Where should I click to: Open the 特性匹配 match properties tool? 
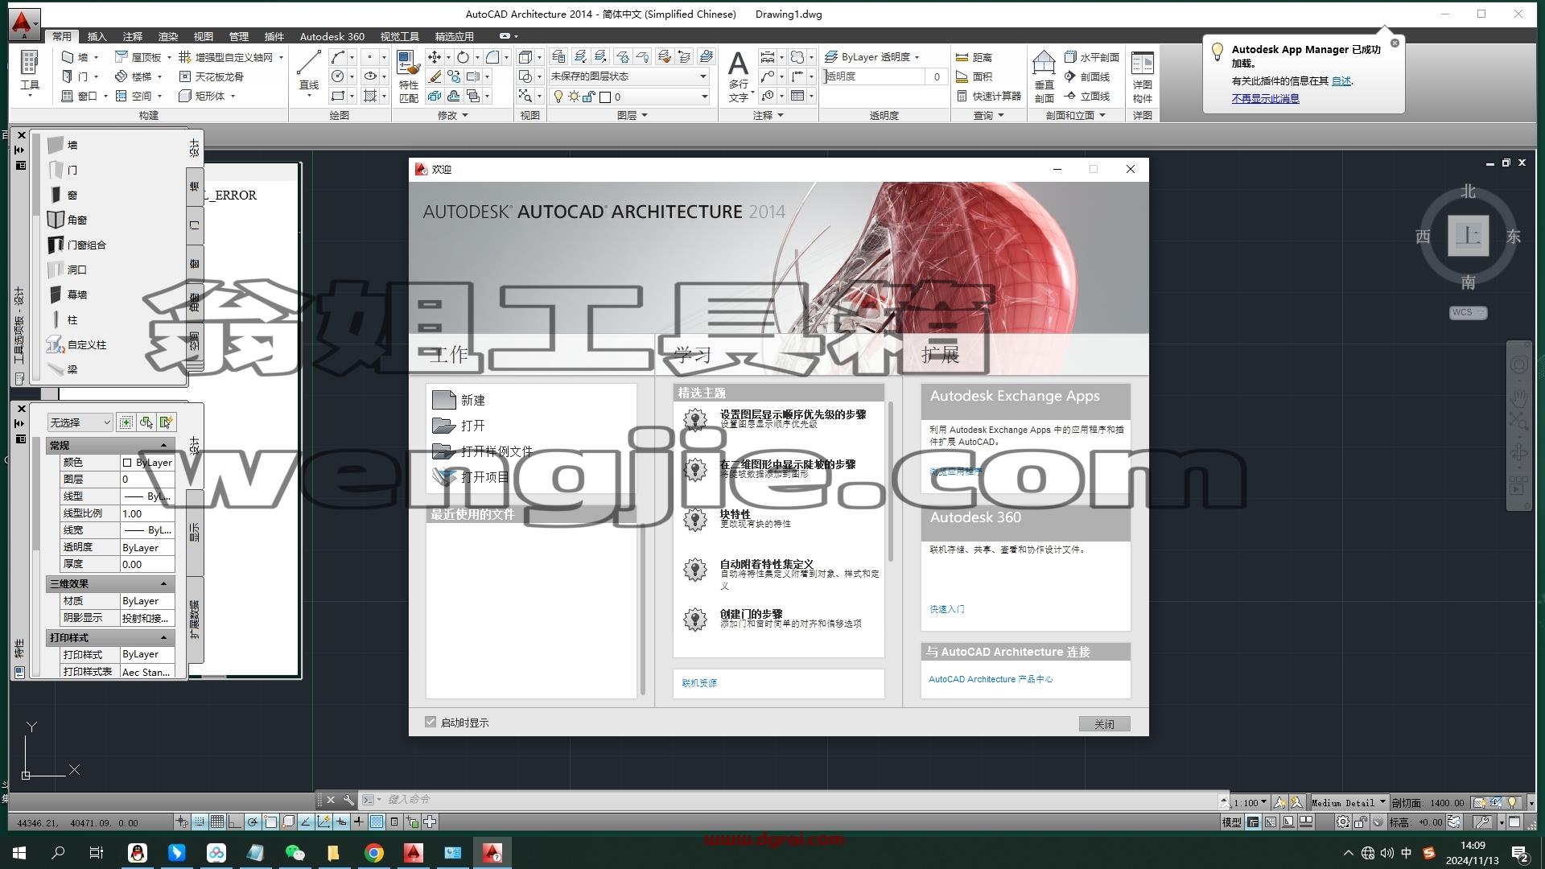coord(409,76)
